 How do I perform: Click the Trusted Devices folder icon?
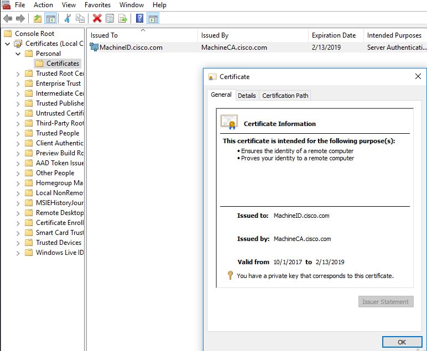pos(29,243)
